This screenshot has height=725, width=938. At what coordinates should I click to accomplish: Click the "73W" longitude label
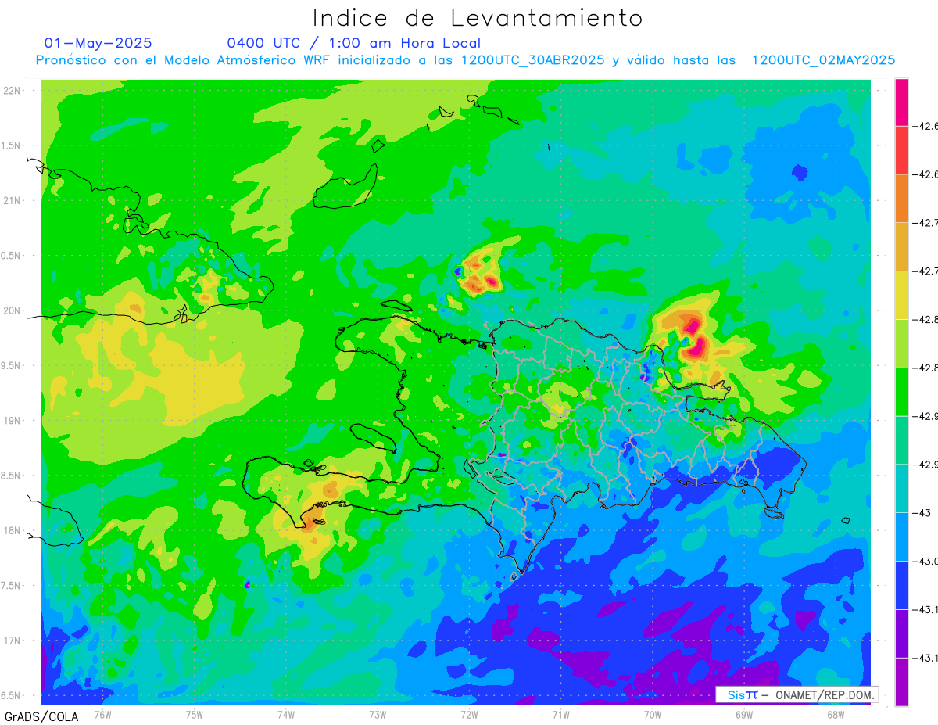pos(378,715)
